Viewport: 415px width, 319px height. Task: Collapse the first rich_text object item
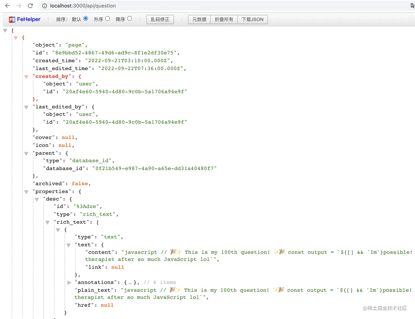(x=58, y=230)
